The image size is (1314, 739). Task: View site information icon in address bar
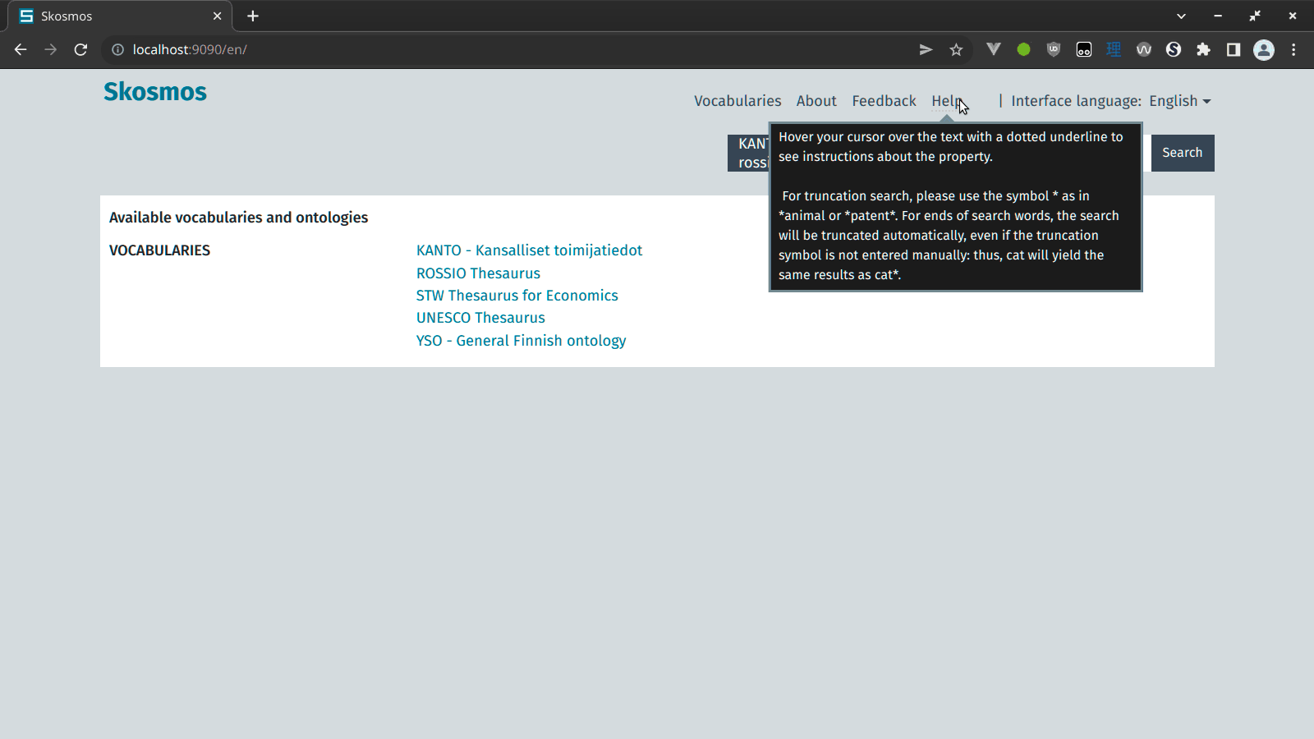(117, 49)
